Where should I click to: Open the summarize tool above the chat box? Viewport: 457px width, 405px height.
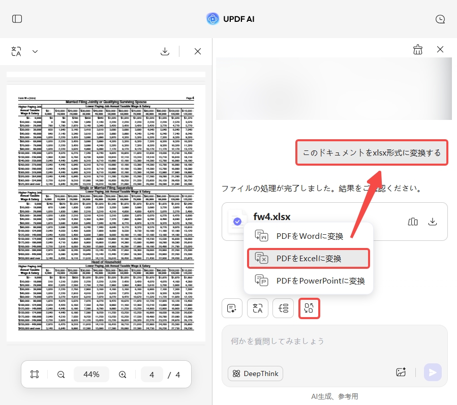click(x=232, y=308)
